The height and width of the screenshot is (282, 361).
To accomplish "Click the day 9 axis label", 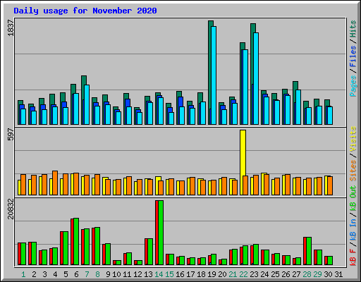I will click(108, 274).
